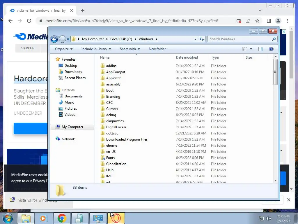Viewport: 298px width, 224px height.
Task: Click the file list vertical scrollbar thumb
Action: point(275,72)
